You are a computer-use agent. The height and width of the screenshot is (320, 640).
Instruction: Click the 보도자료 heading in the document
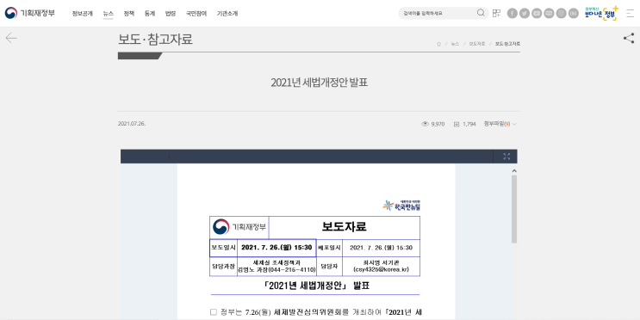click(x=344, y=226)
